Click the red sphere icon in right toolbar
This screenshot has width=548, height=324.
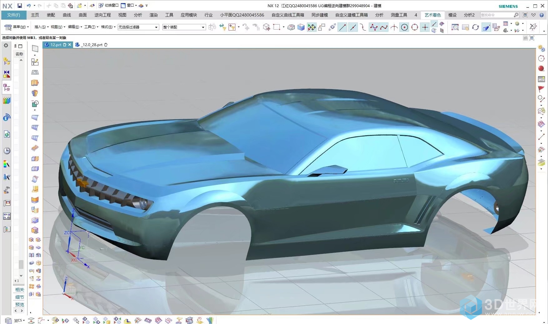click(x=541, y=69)
